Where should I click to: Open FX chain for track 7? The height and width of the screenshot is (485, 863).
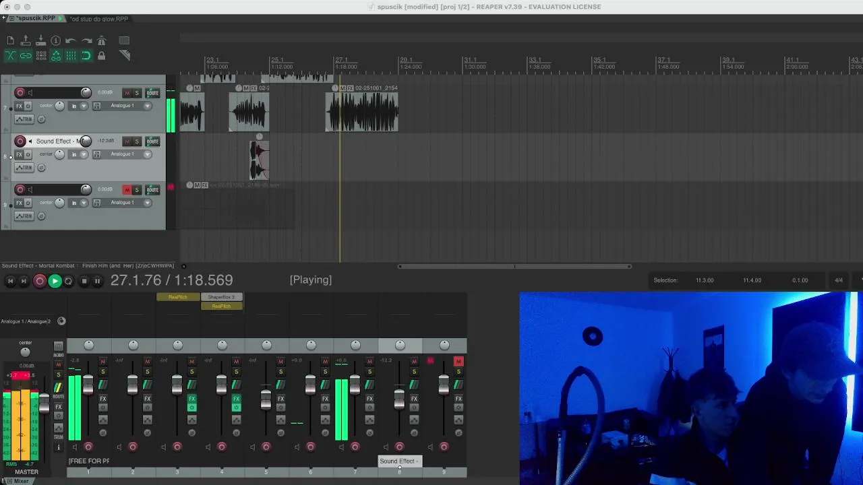(x=19, y=106)
